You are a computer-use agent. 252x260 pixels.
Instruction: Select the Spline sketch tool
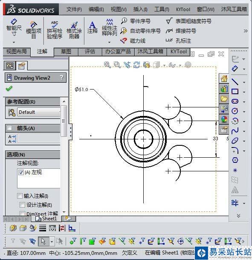(235, 131)
